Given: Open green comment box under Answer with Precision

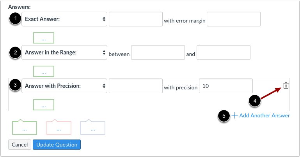Looking at the screenshot, I should pos(44,105).
